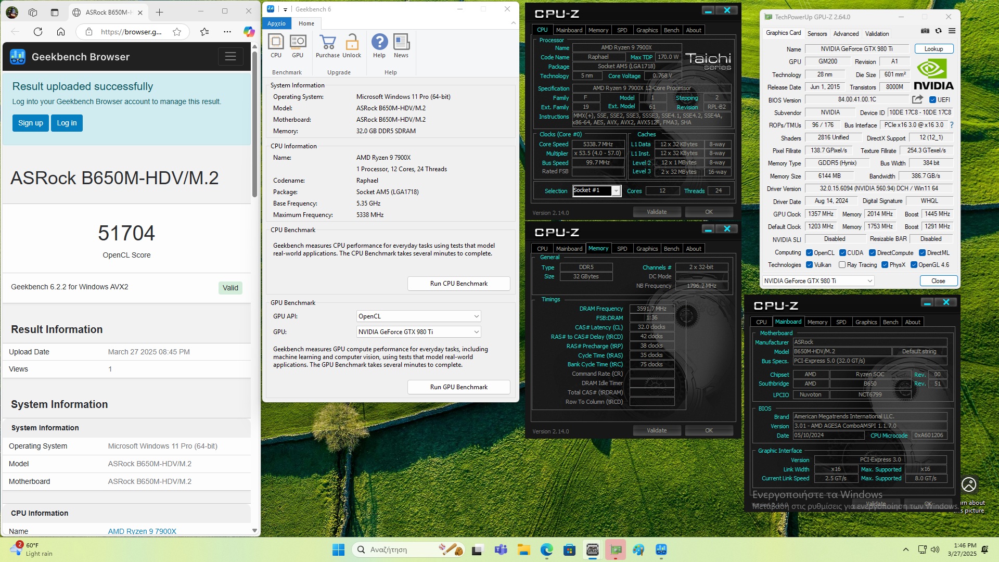999x562 pixels.
Task: Show hidden system tray icons chevron
Action: click(906, 550)
